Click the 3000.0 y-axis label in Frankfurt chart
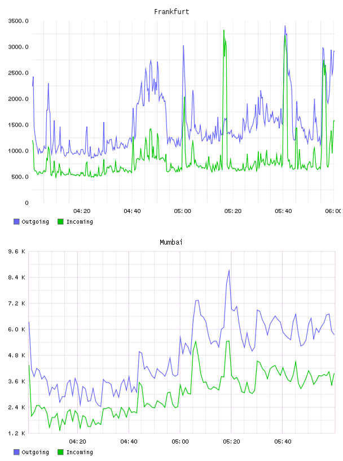The image size is (343, 461). pyautogui.click(x=18, y=47)
